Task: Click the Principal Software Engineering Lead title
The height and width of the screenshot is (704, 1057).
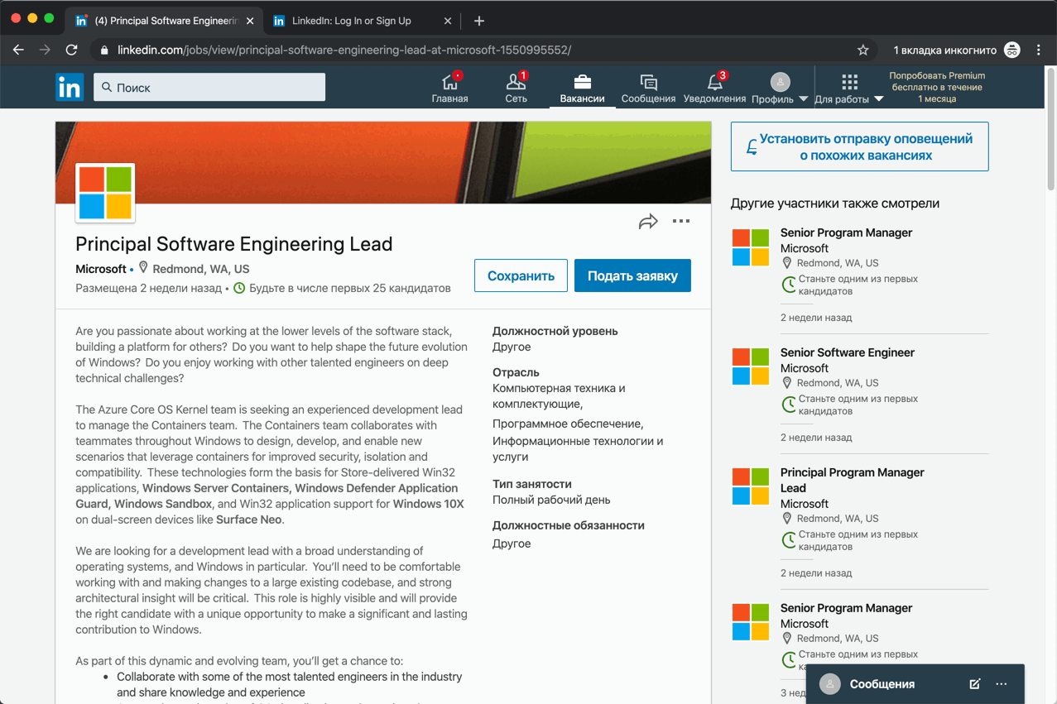Action: [234, 244]
